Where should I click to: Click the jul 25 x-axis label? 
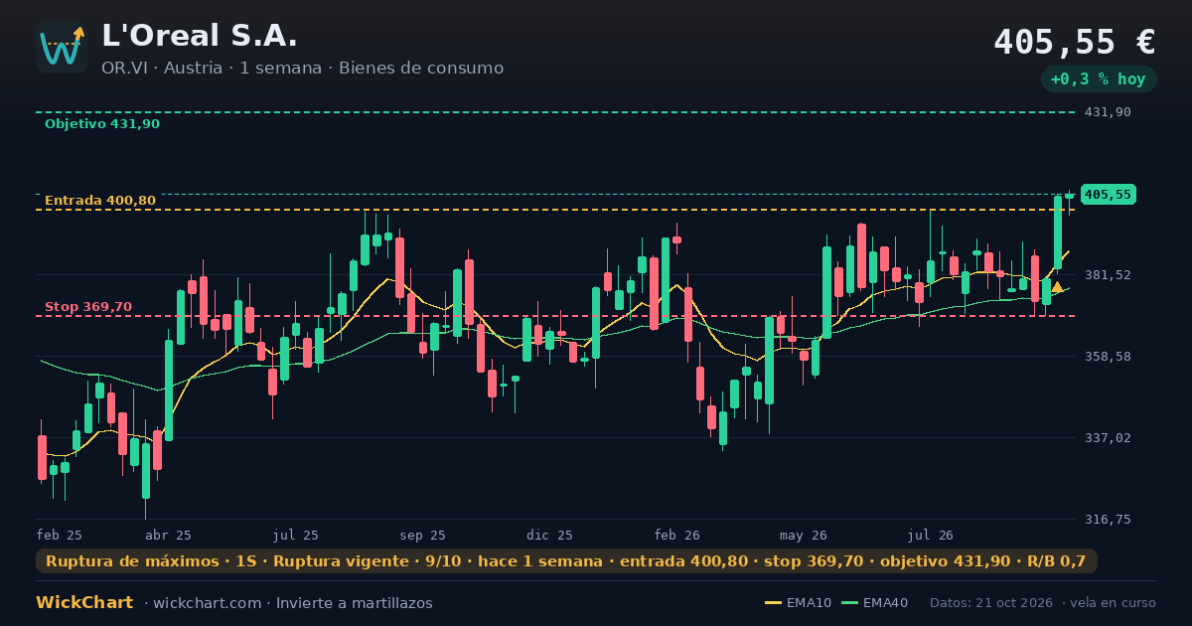click(x=296, y=536)
